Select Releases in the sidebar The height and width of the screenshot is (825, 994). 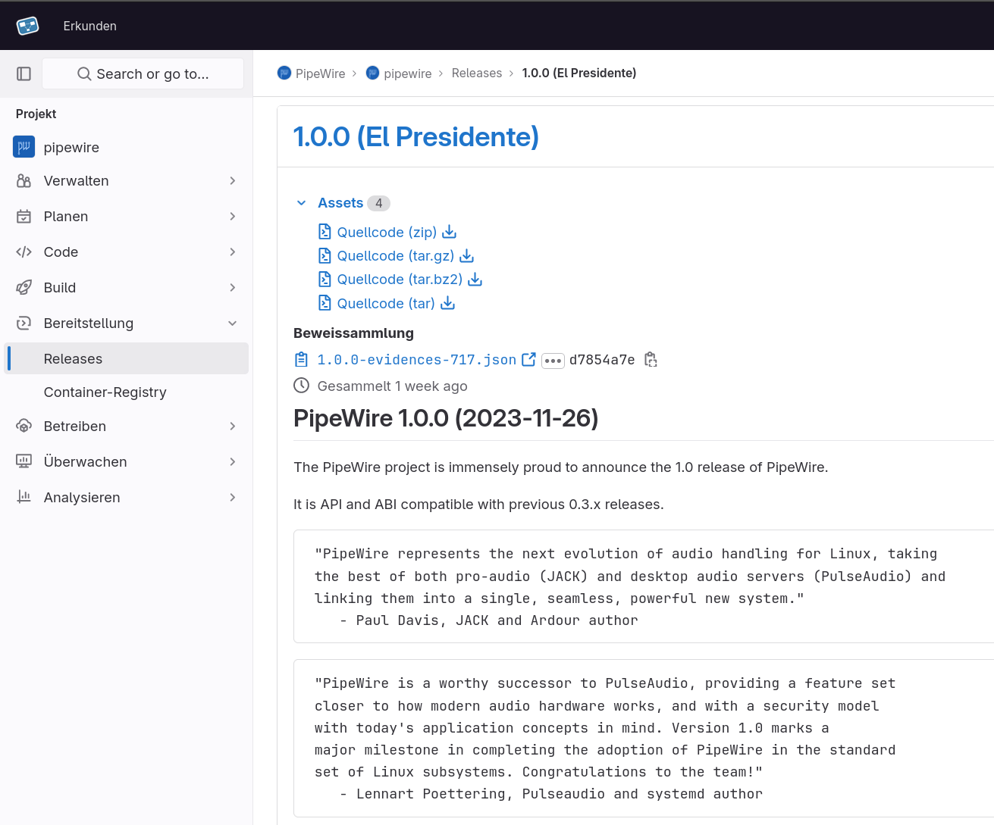point(73,359)
